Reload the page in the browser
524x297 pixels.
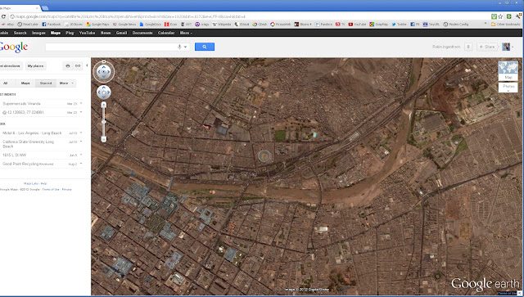point(3,16)
